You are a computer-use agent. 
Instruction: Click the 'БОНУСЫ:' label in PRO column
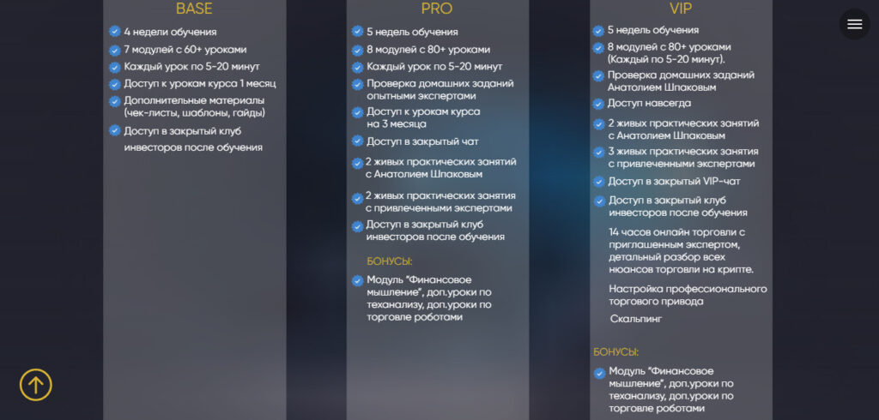point(390,261)
